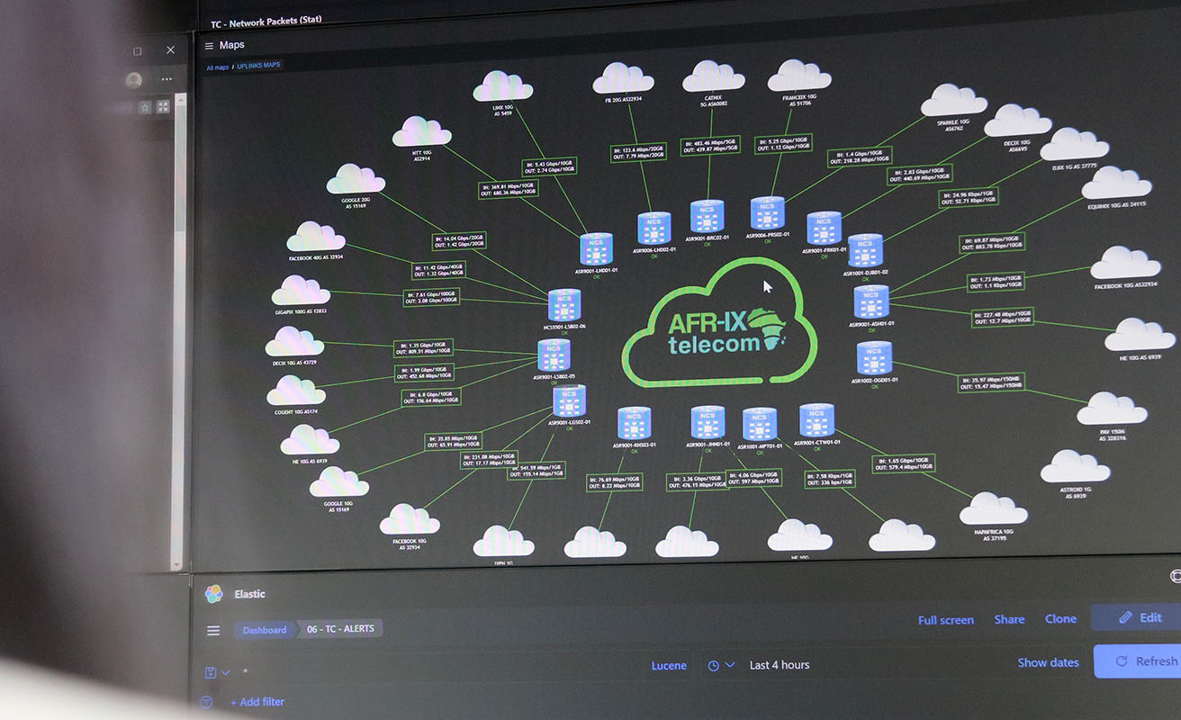This screenshot has width=1181, height=720.
Task: Click the Last 4 hours time range
Action: click(x=780, y=665)
